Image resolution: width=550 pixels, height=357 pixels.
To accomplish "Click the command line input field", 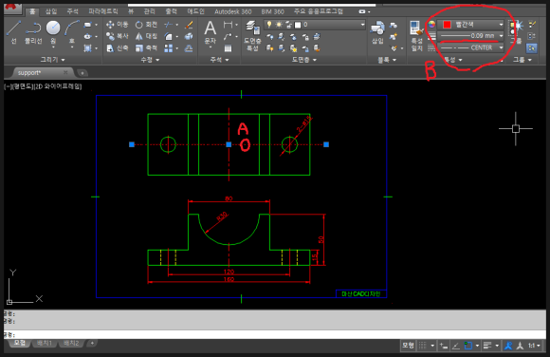I will click(x=275, y=334).
